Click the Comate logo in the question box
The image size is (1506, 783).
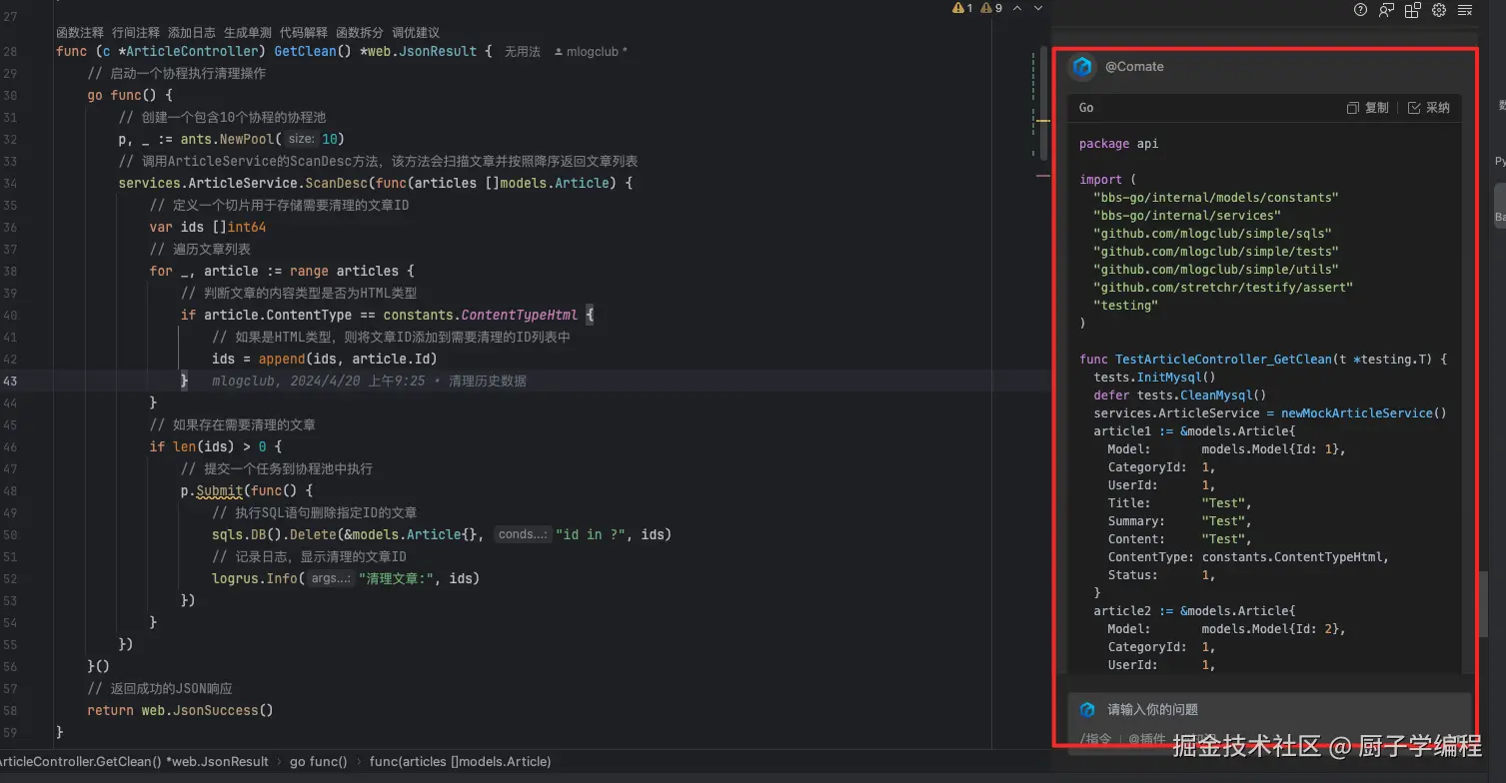(x=1087, y=709)
